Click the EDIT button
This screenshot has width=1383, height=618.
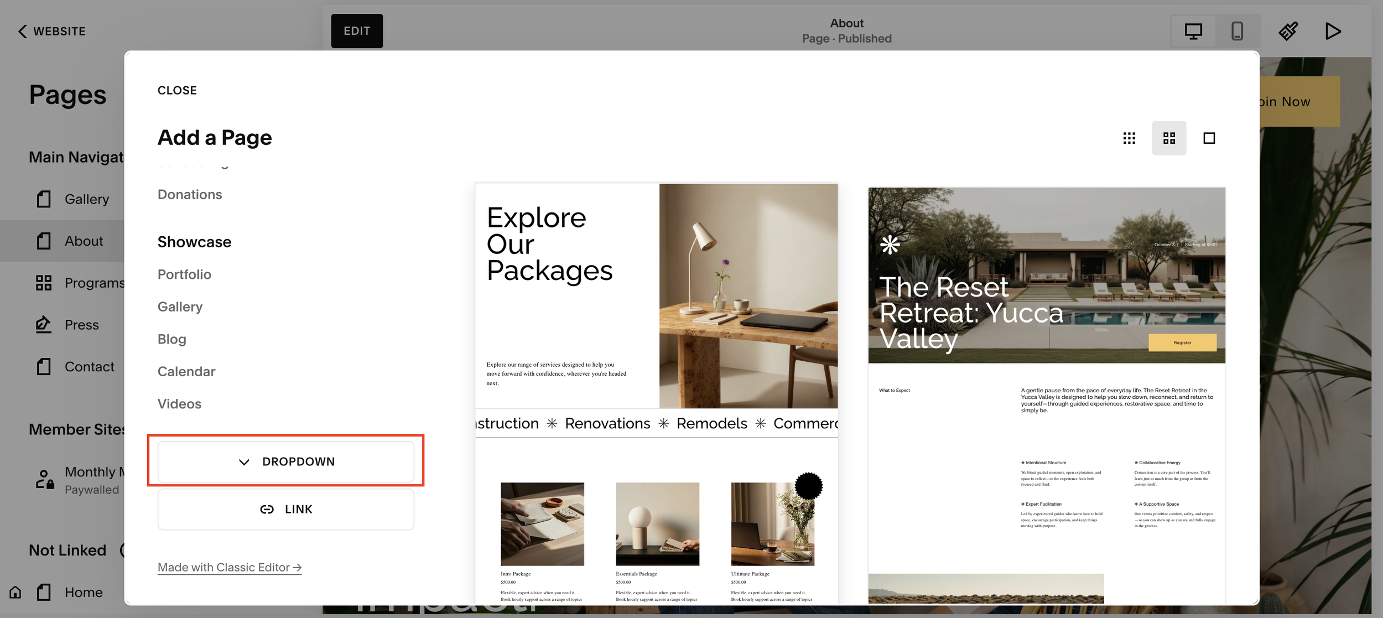click(x=357, y=31)
